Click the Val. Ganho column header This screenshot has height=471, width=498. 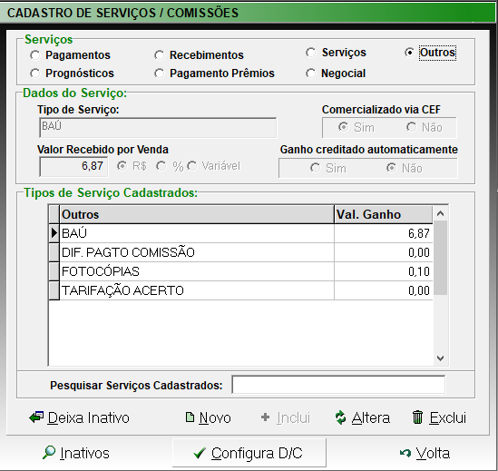[x=384, y=214]
